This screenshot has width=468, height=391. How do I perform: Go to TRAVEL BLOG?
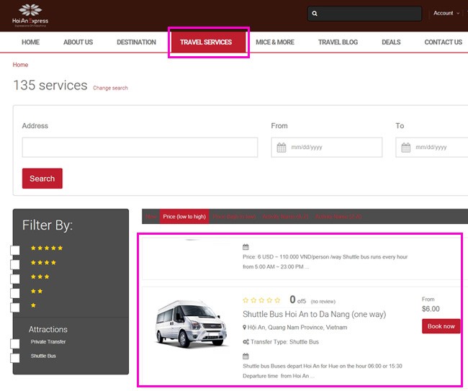[x=338, y=42]
